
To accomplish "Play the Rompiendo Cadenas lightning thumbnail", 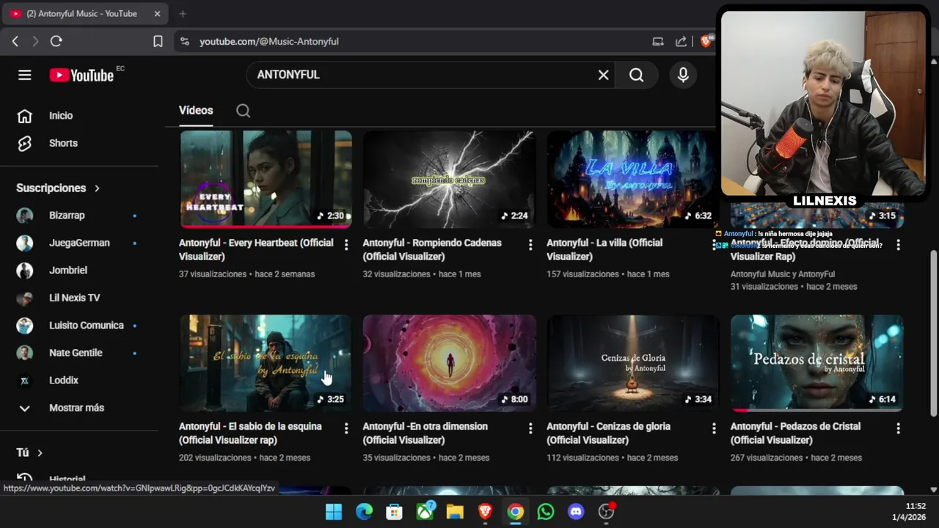I will (449, 179).
